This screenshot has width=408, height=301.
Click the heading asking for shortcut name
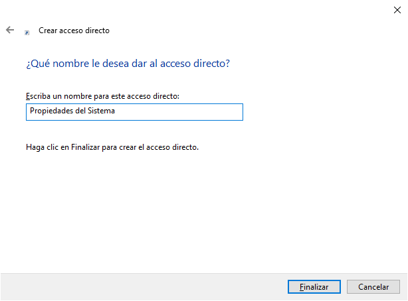128,64
